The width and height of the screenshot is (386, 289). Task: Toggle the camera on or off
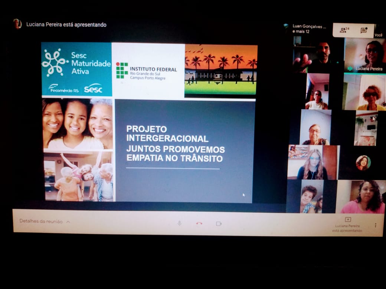tap(219, 223)
